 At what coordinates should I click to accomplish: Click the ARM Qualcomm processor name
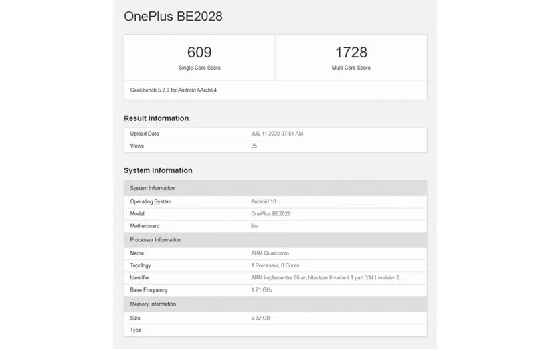point(270,253)
